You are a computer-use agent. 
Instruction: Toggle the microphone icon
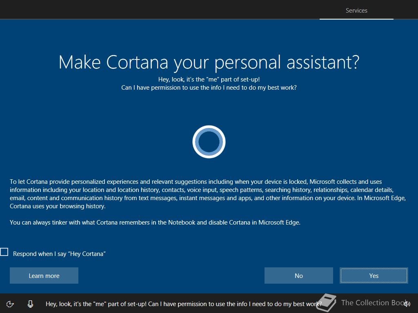tap(30, 304)
